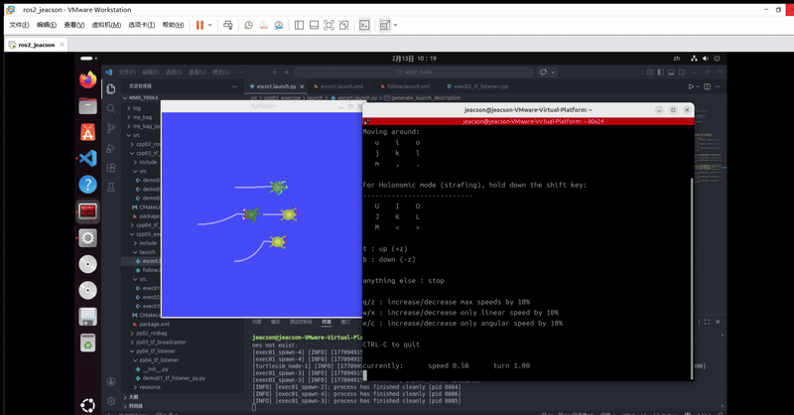Select the ros2_jeacson VM tab
This screenshot has width=794, height=415.
[x=35, y=45]
